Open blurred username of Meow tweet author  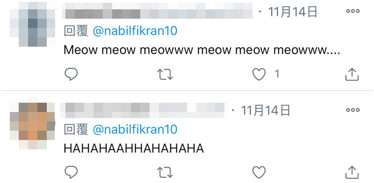(158, 11)
